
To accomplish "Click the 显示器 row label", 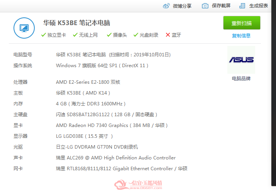I will [x=20, y=136].
